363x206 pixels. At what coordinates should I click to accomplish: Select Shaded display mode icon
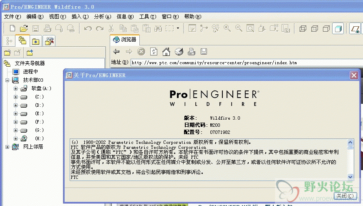click(x=338, y=28)
